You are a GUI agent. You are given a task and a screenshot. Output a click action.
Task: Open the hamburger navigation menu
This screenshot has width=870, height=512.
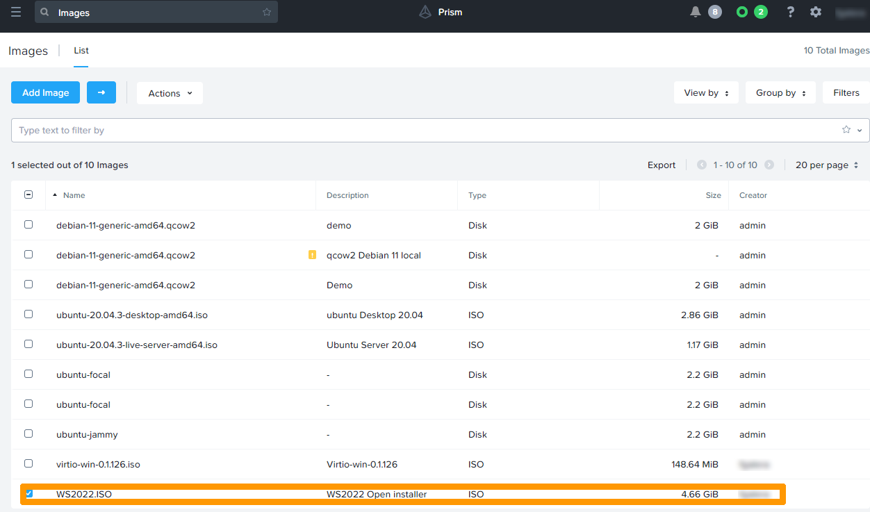[15, 12]
